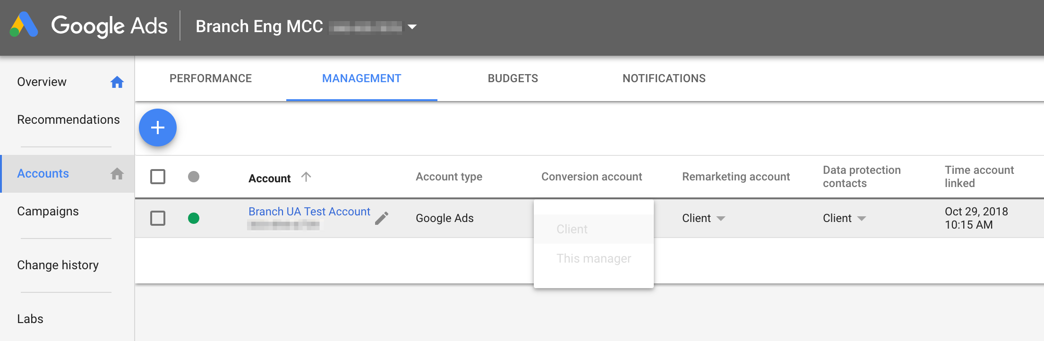Click the home icon next to Overview
1044x341 pixels.
tap(117, 82)
